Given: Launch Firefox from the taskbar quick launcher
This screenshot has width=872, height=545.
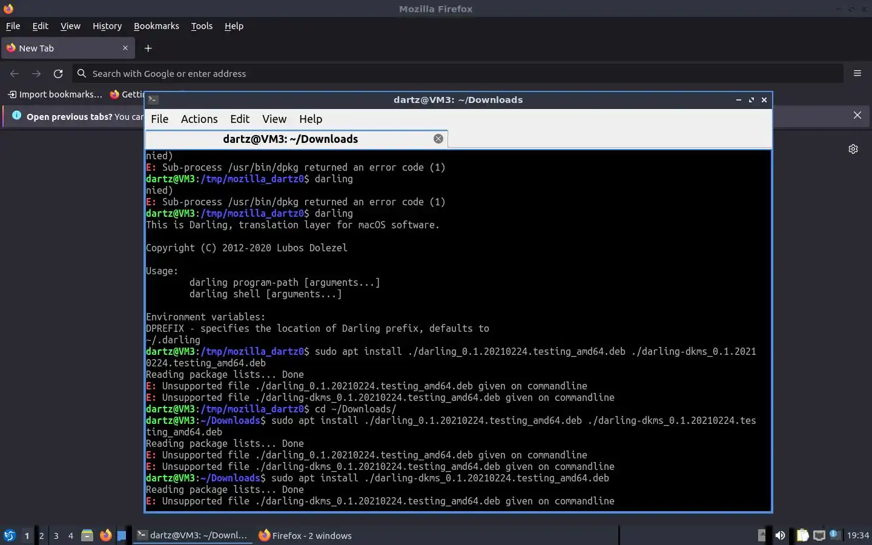Looking at the screenshot, I should pos(105,535).
